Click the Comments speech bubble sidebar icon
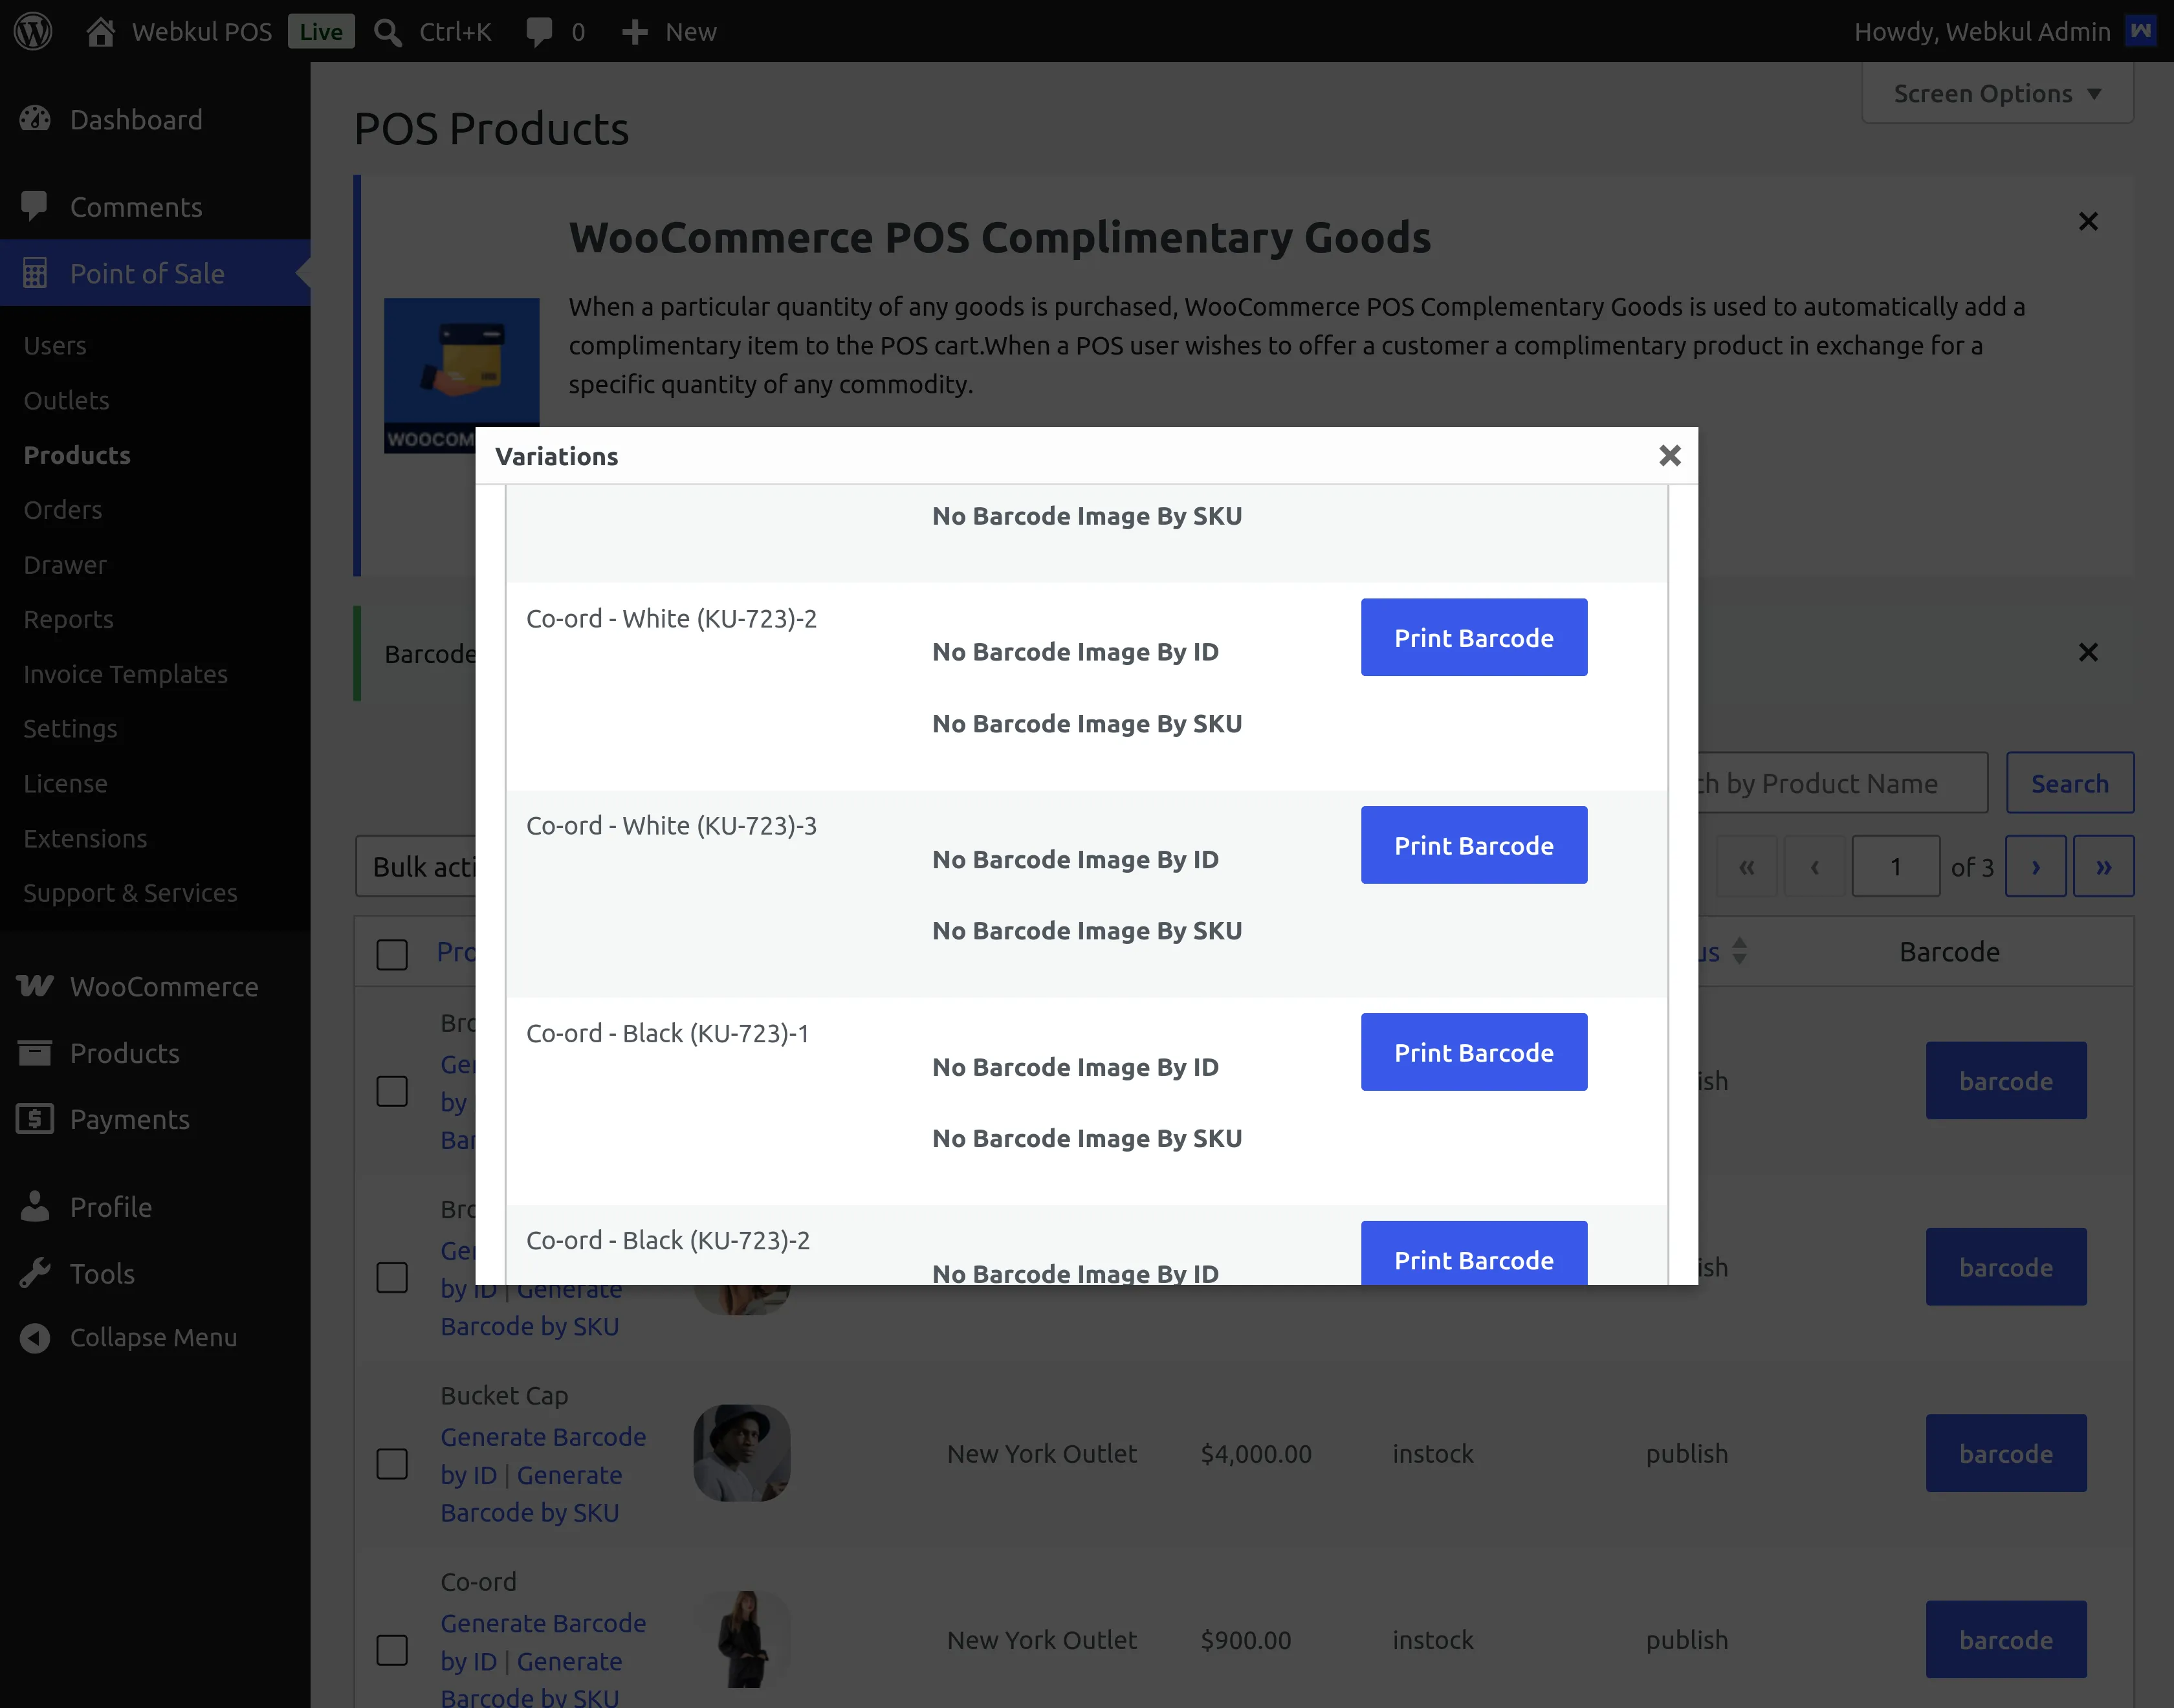The image size is (2174, 1708). 35,206
